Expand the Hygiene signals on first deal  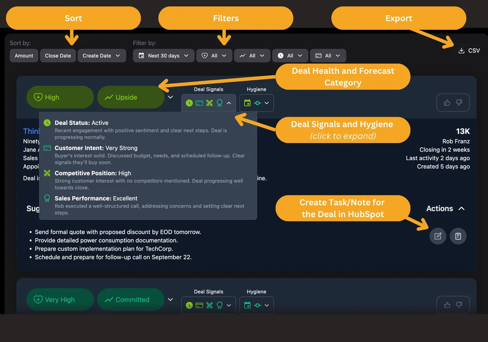point(257,103)
